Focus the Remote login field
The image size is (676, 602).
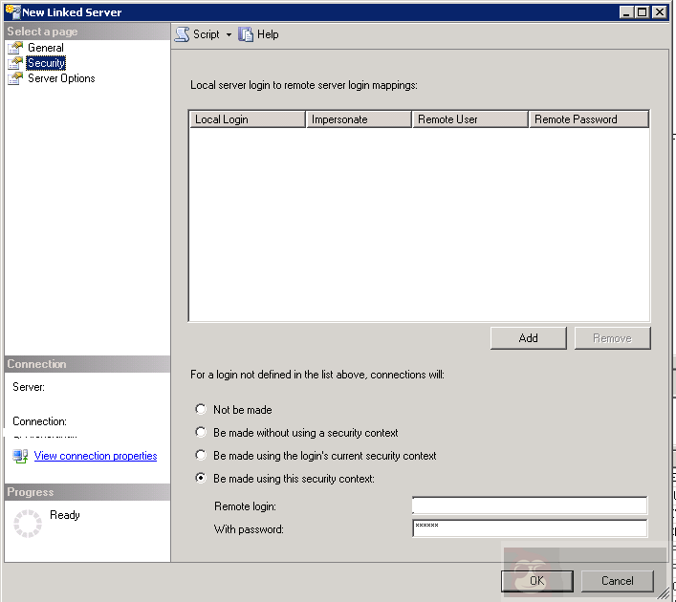[530, 505]
